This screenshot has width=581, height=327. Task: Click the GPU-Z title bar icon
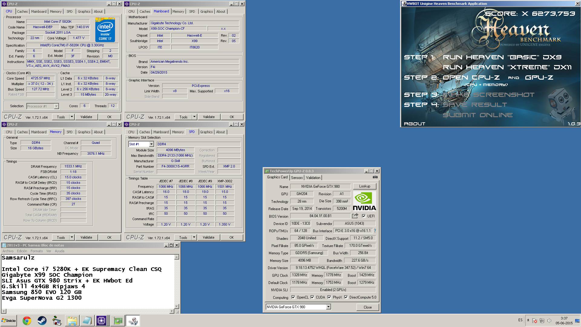coord(267,171)
